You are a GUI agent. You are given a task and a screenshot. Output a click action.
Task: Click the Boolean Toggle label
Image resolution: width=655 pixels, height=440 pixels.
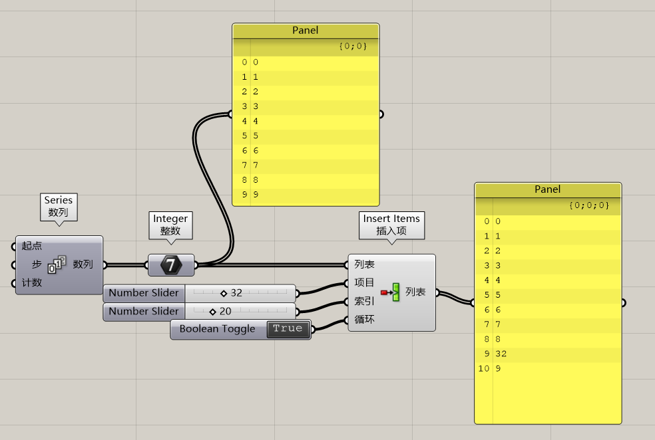[217, 329]
